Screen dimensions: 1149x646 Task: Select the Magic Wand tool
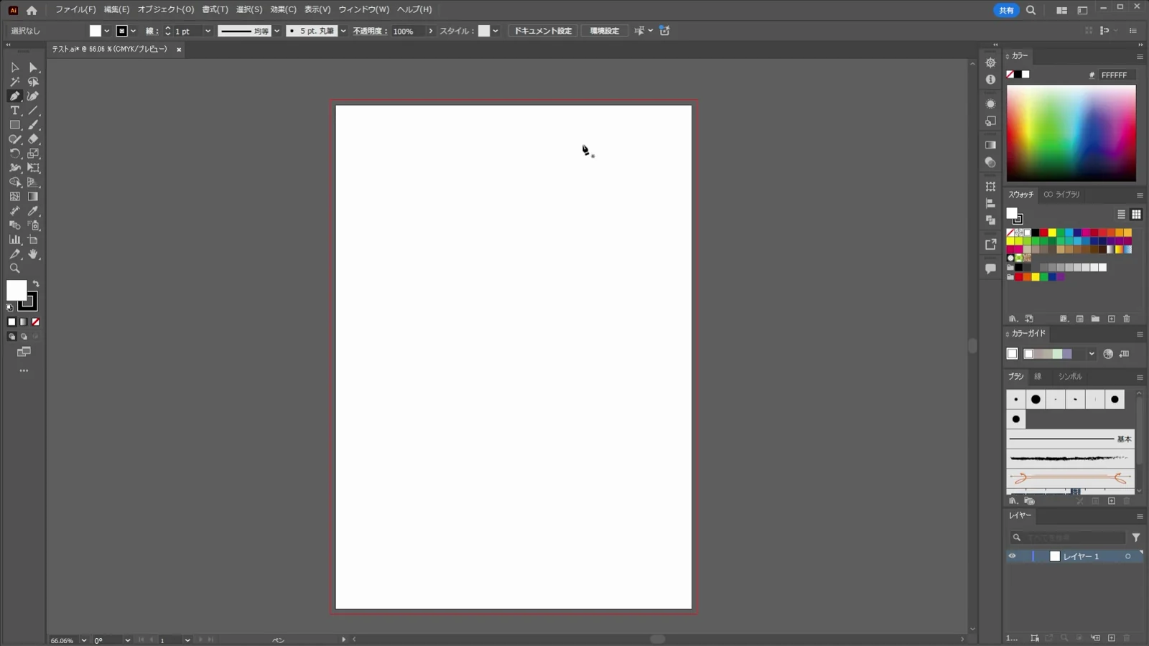tap(14, 82)
